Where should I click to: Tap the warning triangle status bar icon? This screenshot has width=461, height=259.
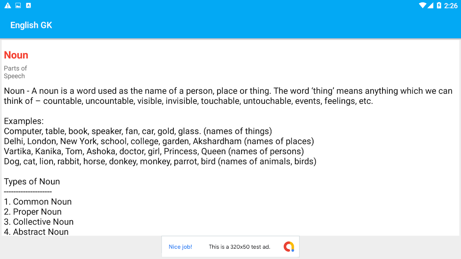click(7, 6)
